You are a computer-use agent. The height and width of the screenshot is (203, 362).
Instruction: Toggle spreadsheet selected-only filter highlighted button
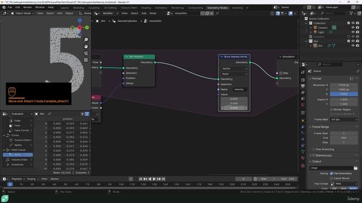[x=87, y=114]
